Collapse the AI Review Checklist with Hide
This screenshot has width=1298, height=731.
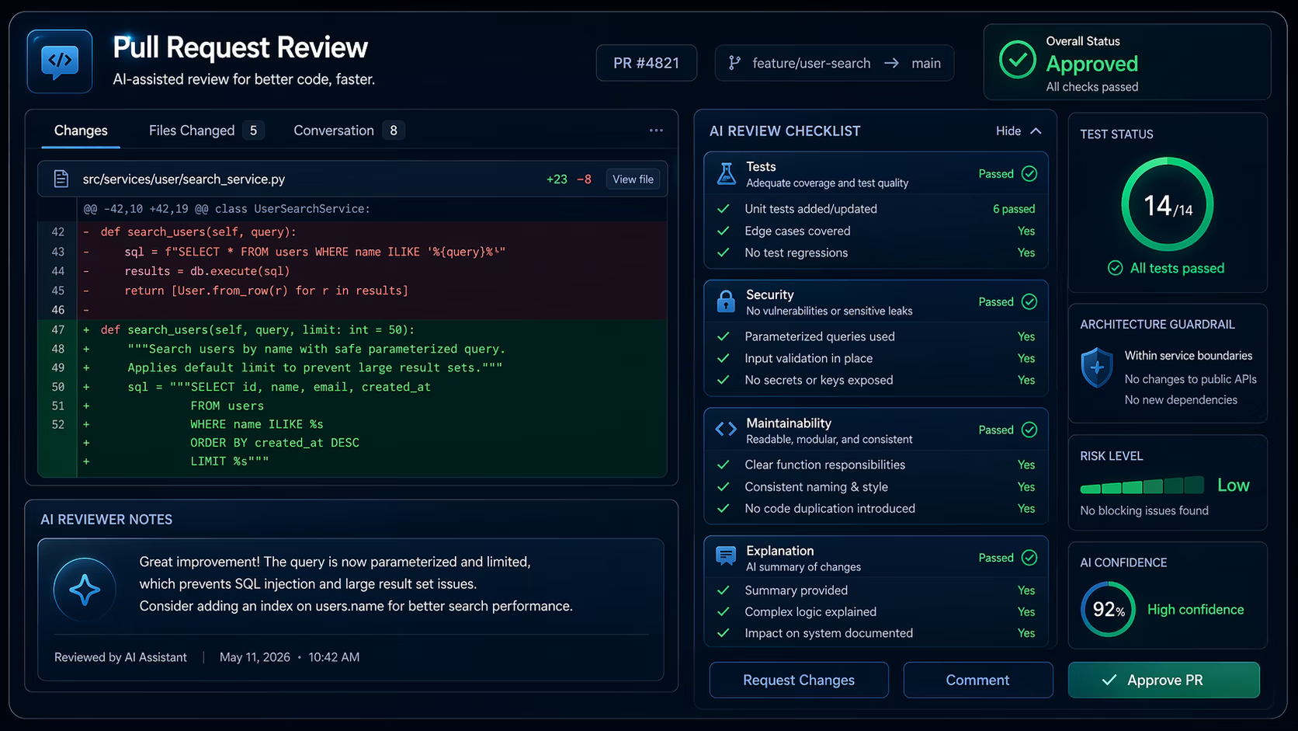tap(1019, 131)
